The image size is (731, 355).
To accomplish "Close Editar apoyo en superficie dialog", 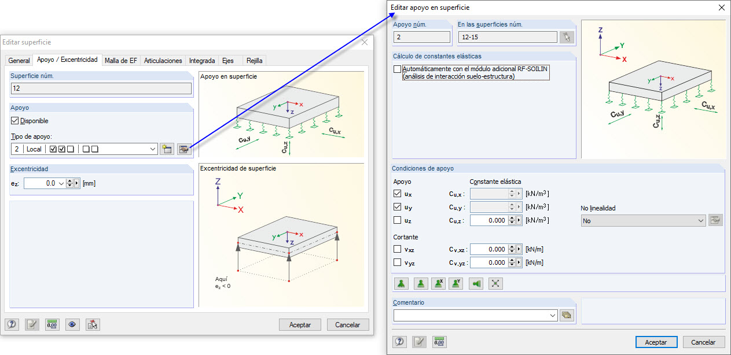I will (x=721, y=8).
